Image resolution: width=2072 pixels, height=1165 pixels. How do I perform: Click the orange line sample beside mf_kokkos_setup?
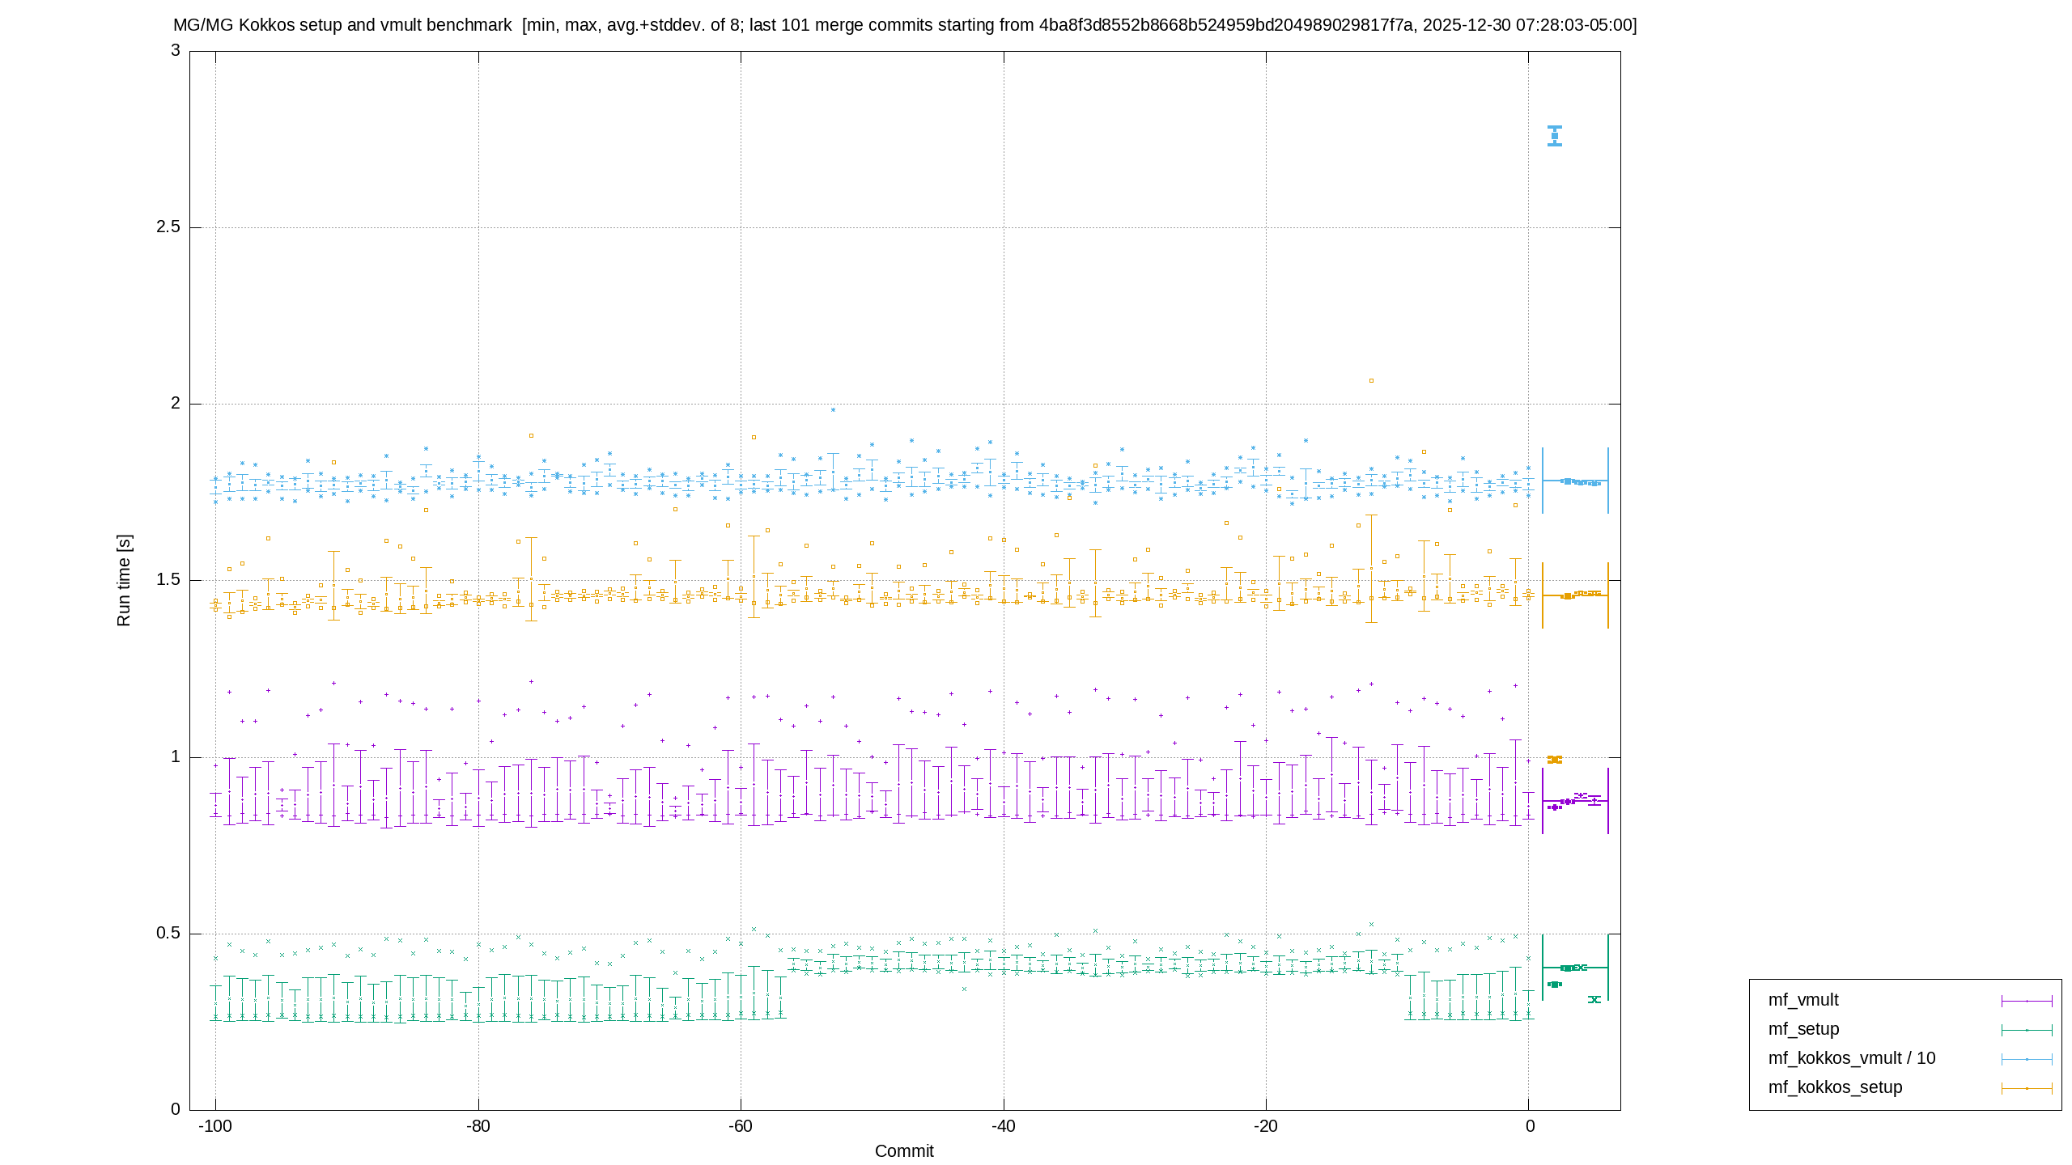pos(2027,1088)
